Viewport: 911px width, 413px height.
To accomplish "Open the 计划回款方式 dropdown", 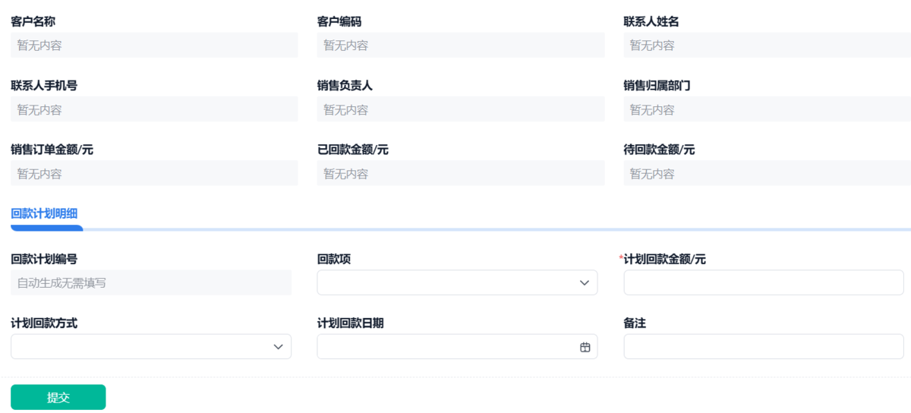I will [x=151, y=346].
